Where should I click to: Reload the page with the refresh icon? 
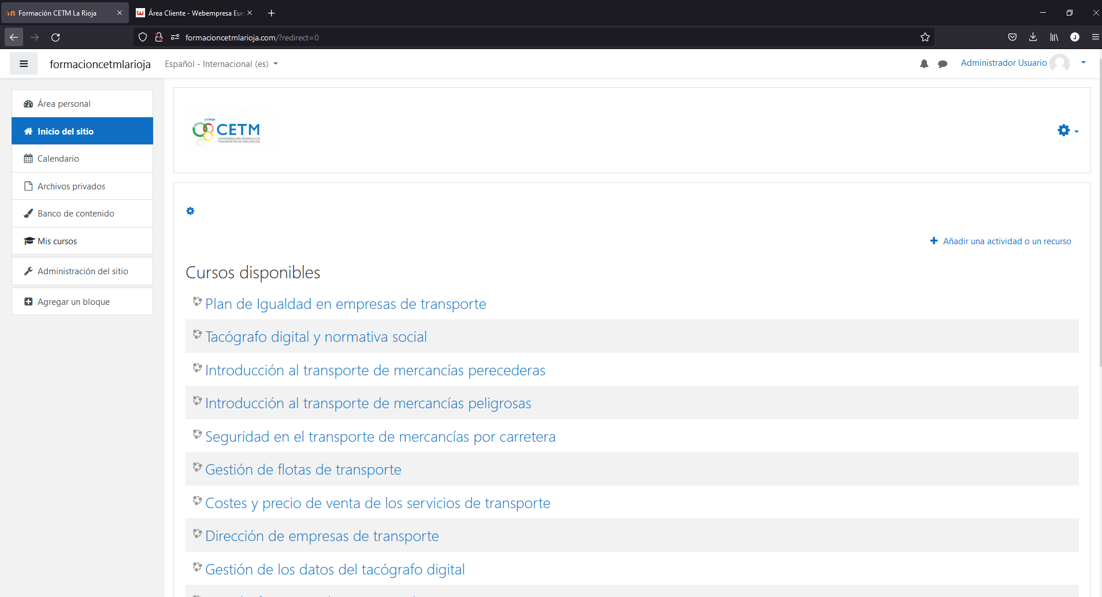[55, 37]
